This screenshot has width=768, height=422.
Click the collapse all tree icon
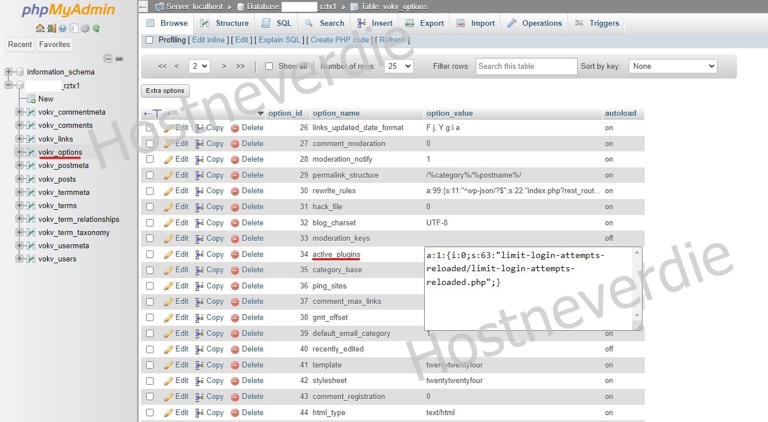coord(108,58)
